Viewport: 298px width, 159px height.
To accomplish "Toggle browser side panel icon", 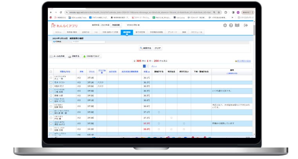I will 233,12.
